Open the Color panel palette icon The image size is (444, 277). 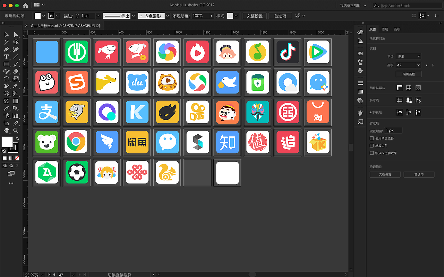coord(360,32)
